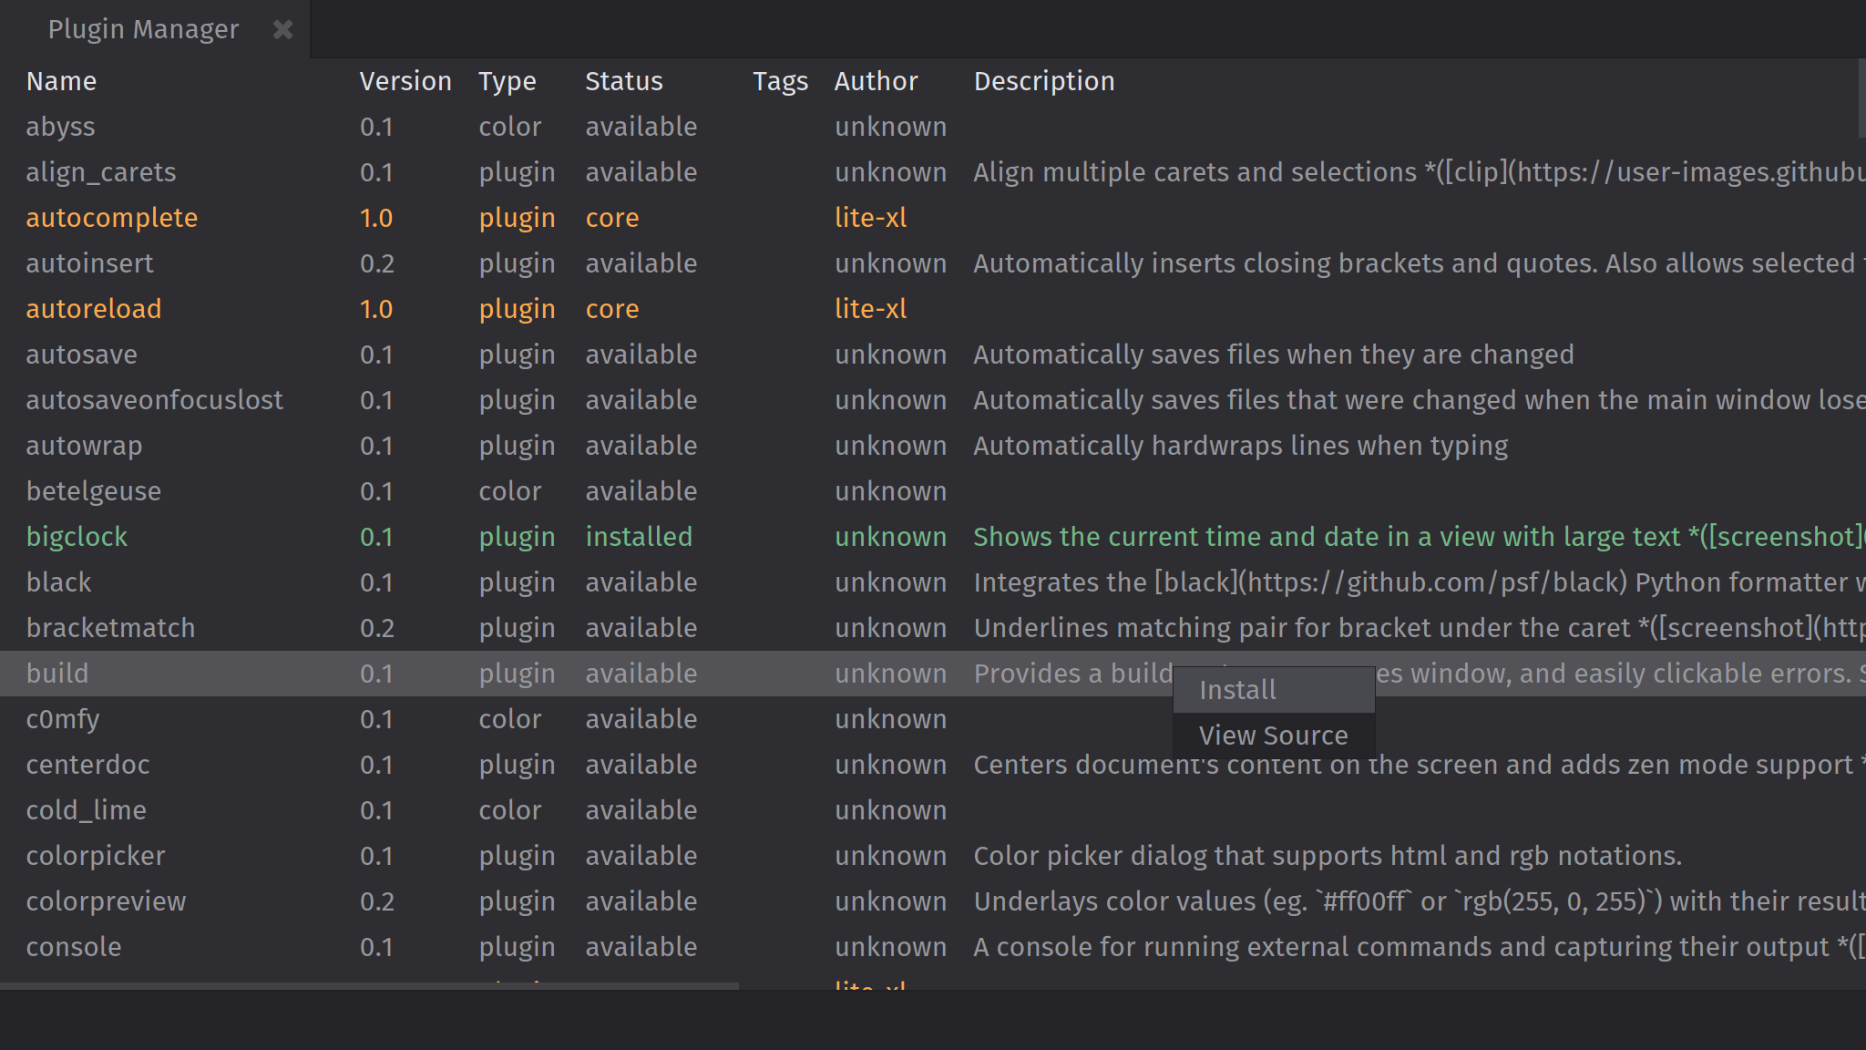Click the Status column header
The height and width of the screenshot is (1050, 1866).
click(x=624, y=81)
